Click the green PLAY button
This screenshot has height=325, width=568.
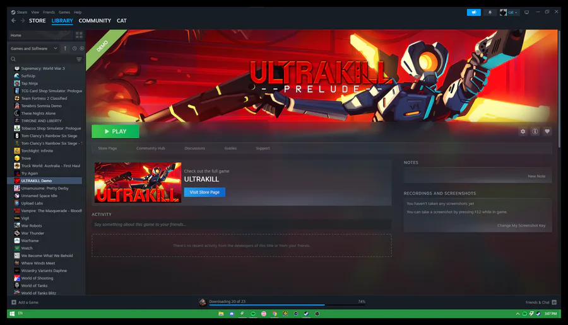[115, 131]
